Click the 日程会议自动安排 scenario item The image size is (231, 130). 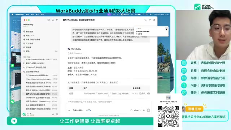tap(203, 71)
